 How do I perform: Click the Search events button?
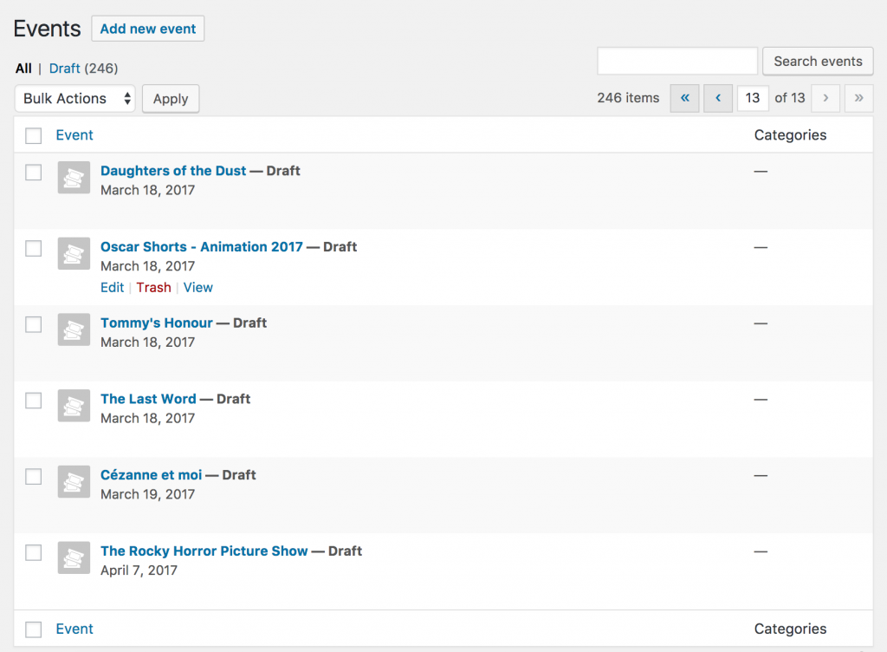click(x=818, y=61)
